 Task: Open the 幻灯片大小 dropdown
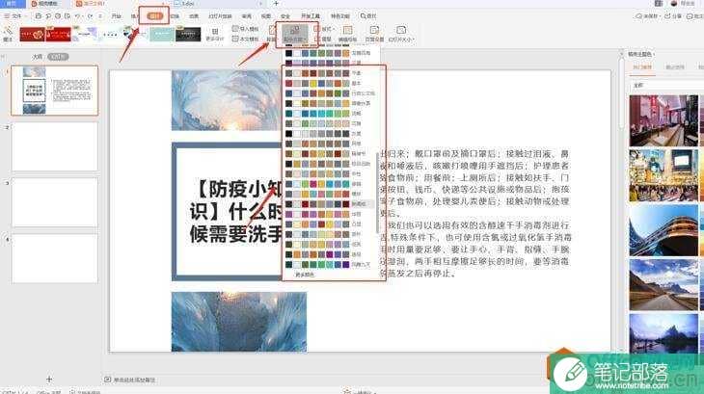coord(400,34)
